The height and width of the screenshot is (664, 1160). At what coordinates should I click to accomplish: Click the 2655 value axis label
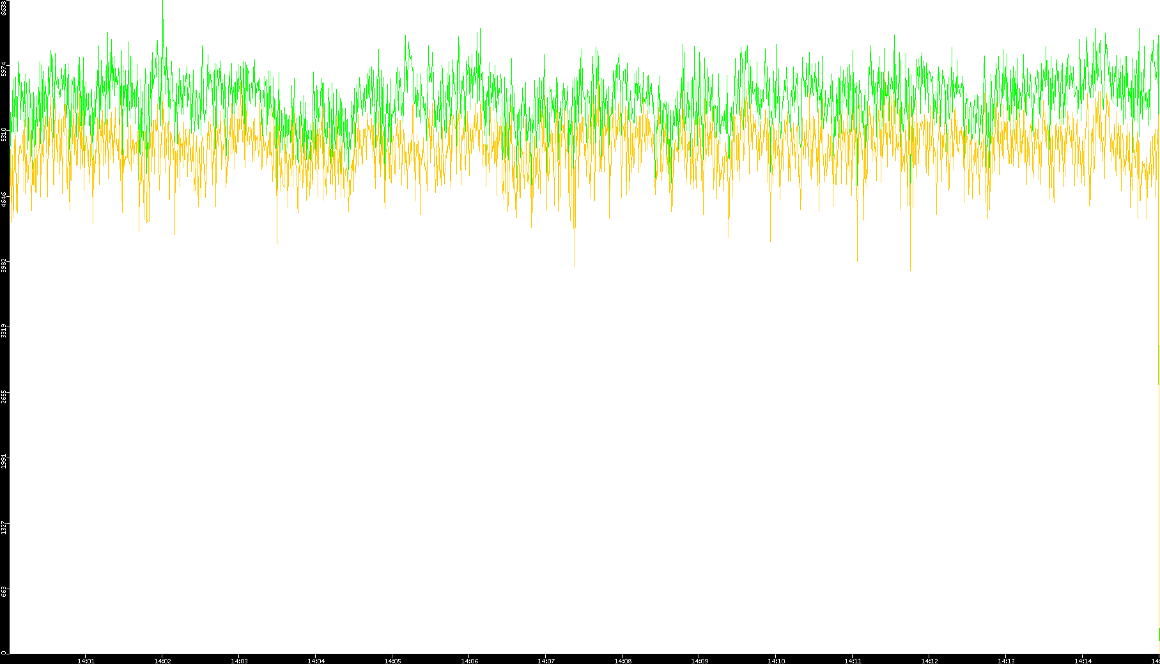4,396
